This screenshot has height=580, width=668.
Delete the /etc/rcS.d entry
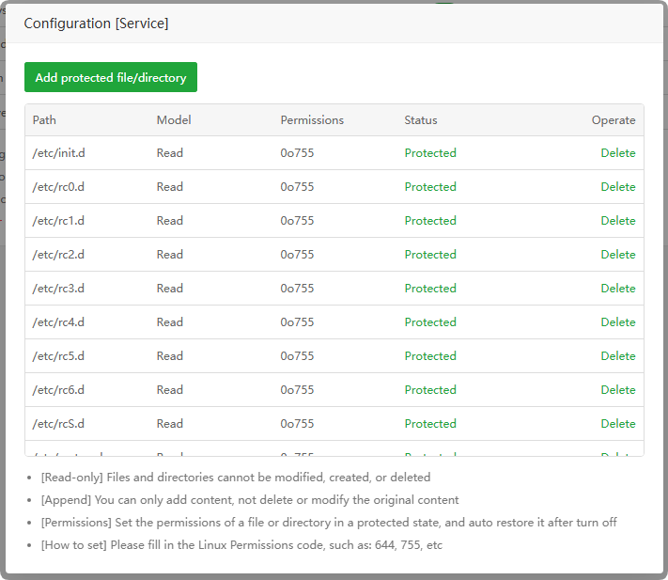click(617, 424)
